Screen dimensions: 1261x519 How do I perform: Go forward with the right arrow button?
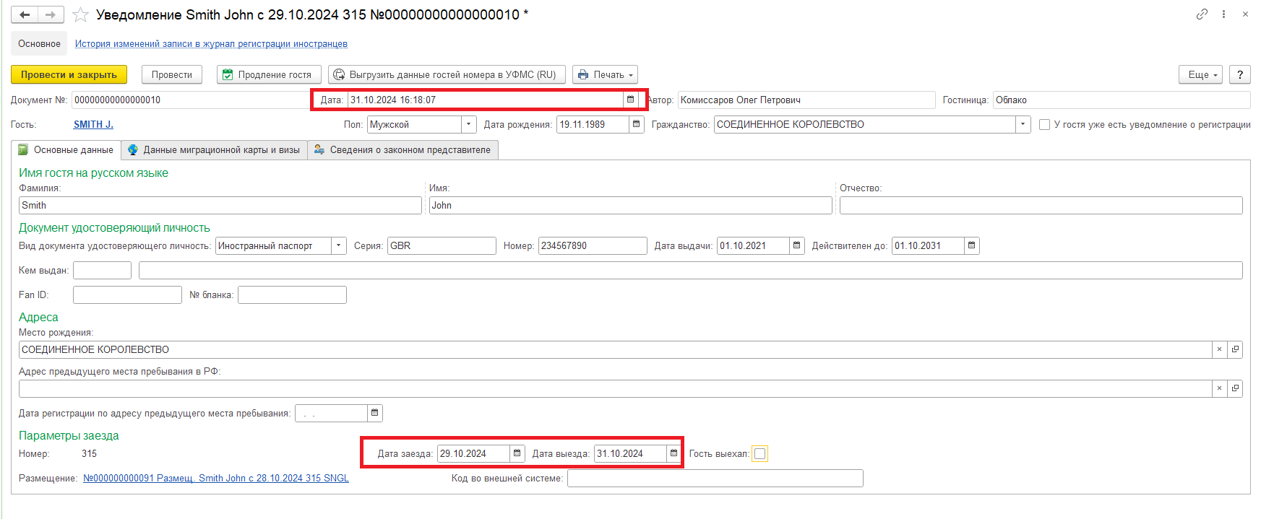[x=51, y=14]
